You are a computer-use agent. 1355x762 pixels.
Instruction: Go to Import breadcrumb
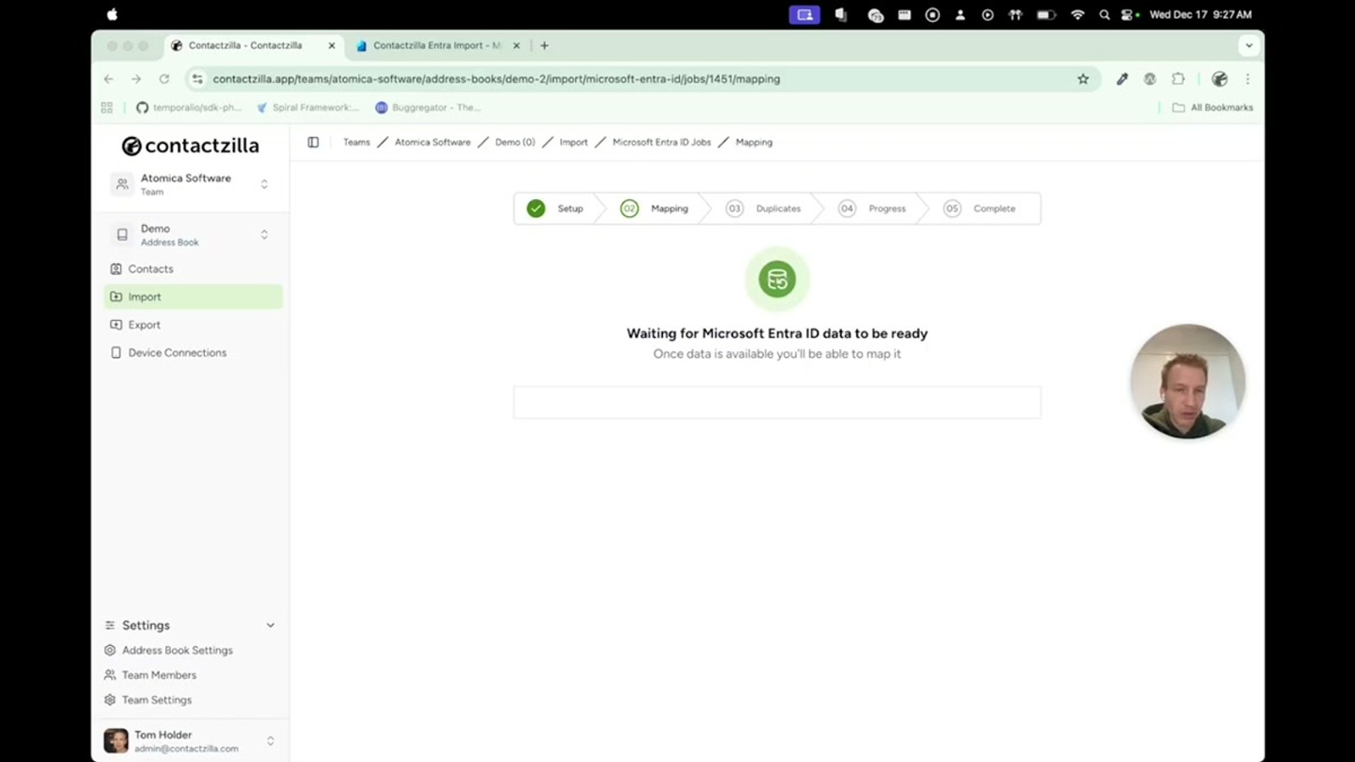point(573,142)
